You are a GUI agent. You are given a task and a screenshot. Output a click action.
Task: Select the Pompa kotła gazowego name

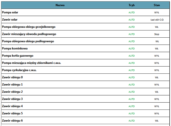[x=18, y=56]
